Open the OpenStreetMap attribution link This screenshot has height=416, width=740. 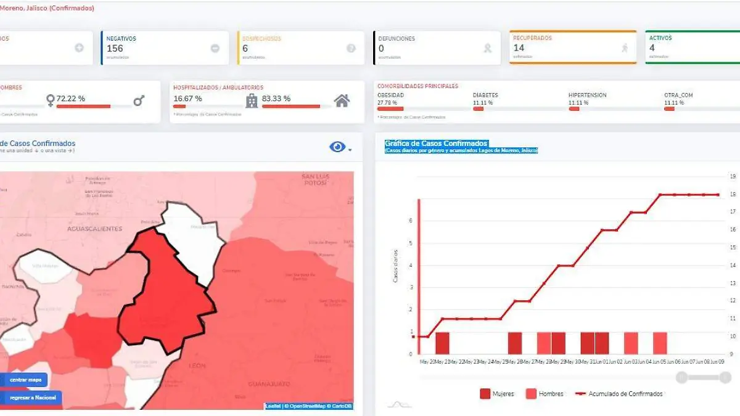click(x=306, y=406)
